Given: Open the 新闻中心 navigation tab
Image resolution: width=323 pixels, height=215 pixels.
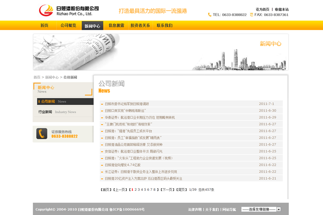Looking at the screenshot, I should [92, 26].
